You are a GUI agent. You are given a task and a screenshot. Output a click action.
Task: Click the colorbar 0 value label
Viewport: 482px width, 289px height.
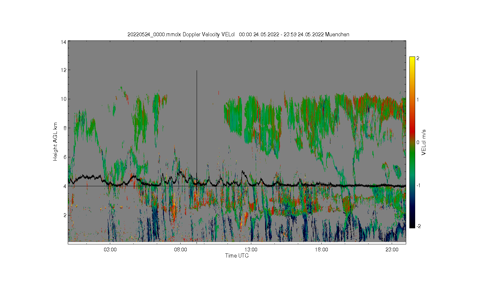pos(418,142)
